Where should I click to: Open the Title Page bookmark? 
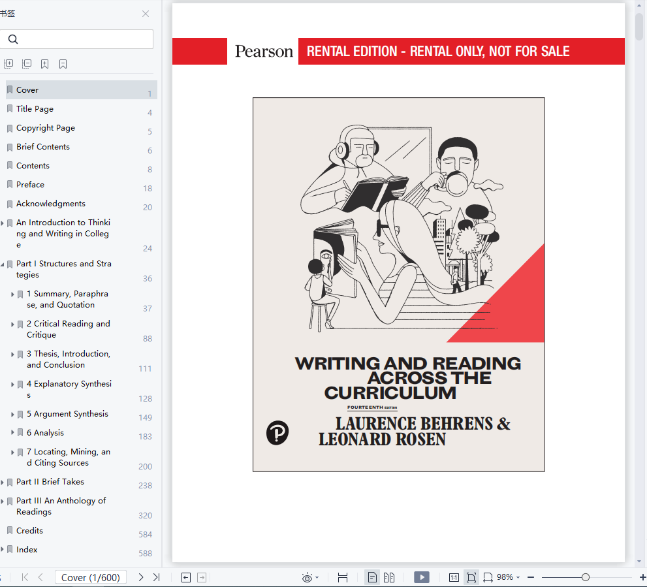pyautogui.click(x=35, y=109)
